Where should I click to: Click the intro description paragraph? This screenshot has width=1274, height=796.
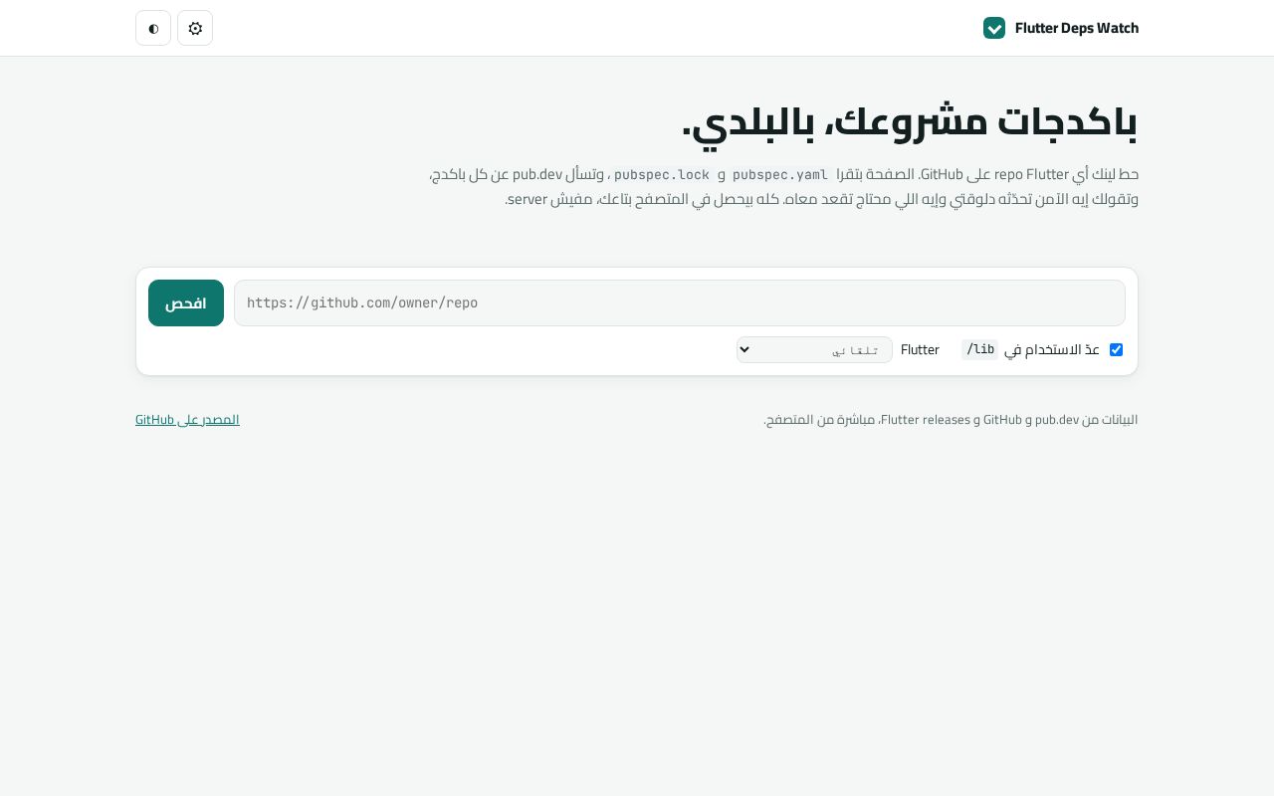pos(783,186)
